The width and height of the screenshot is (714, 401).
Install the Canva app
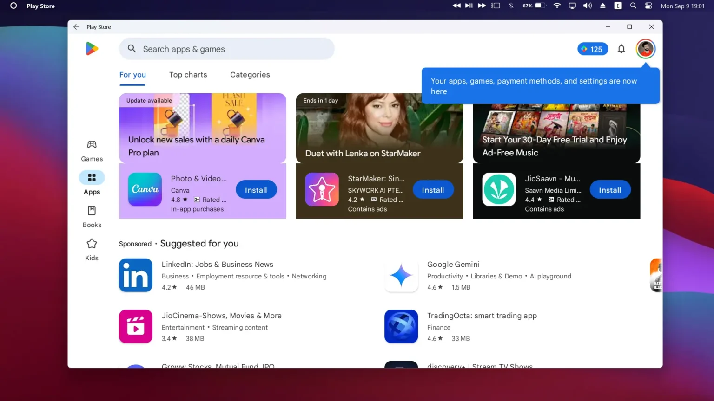click(256, 190)
